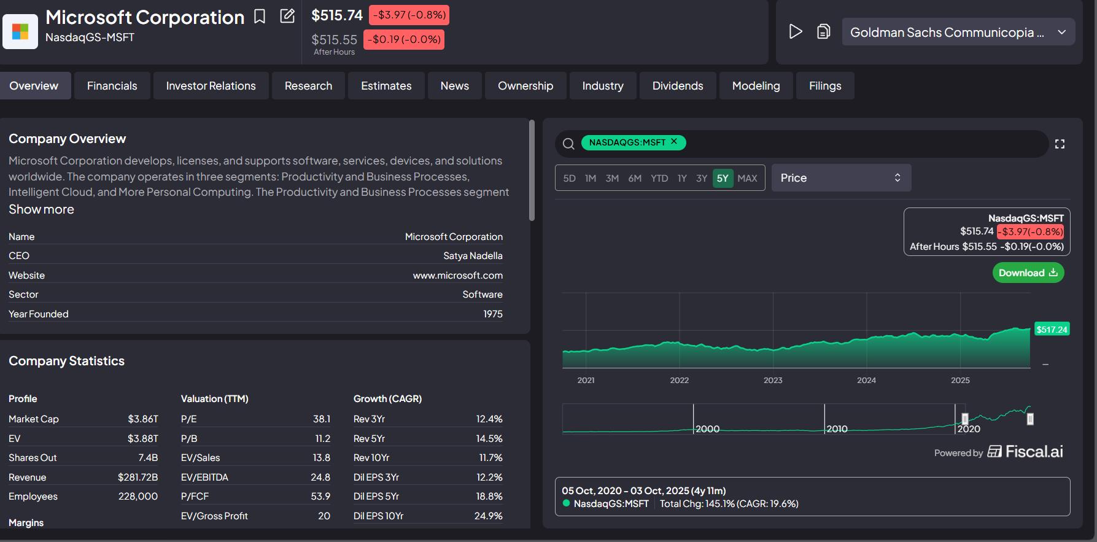This screenshot has height=542, width=1097.
Task: Open the document copy icon
Action: (823, 31)
